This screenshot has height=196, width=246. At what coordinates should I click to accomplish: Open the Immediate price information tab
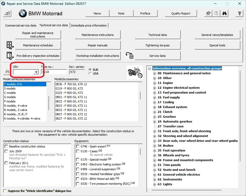pyautogui.click(x=89, y=25)
